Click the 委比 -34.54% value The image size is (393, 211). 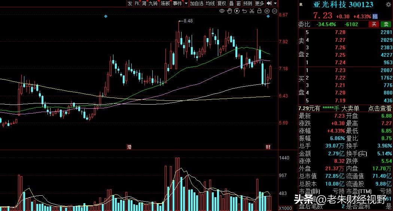click(x=326, y=25)
